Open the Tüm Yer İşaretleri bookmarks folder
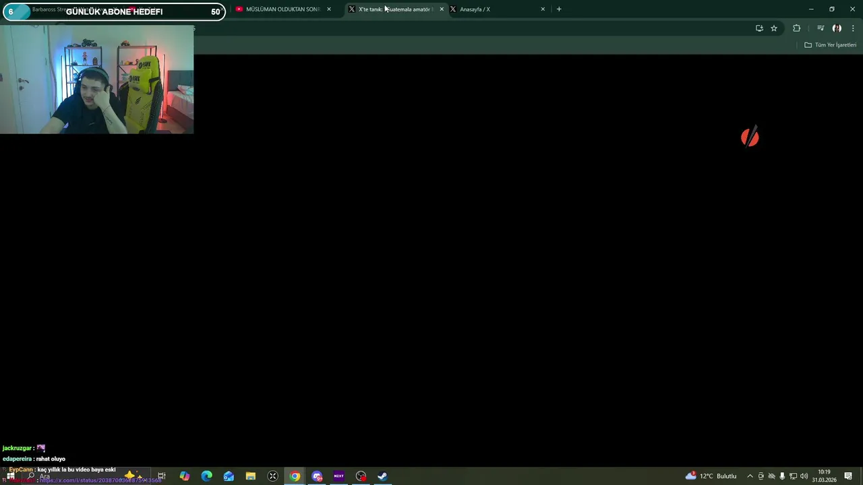Image resolution: width=863 pixels, height=485 pixels. point(831,45)
